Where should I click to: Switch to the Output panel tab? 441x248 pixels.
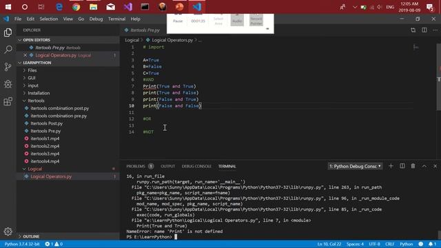pyautogui.click(x=168, y=166)
